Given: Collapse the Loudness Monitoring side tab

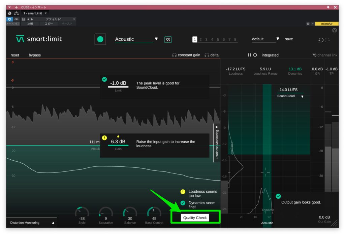Looking at the screenshot, I should (x=217, y=127).
